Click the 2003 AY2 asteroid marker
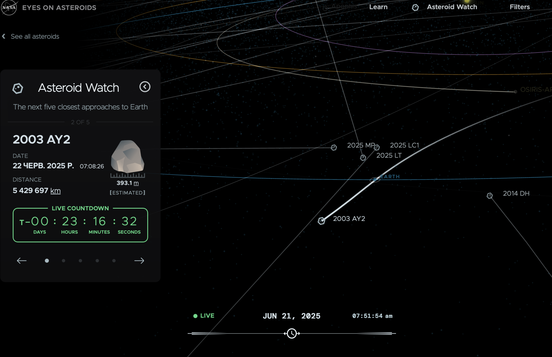Viewport: 552px width, 357px height. [x=321, y=221]
